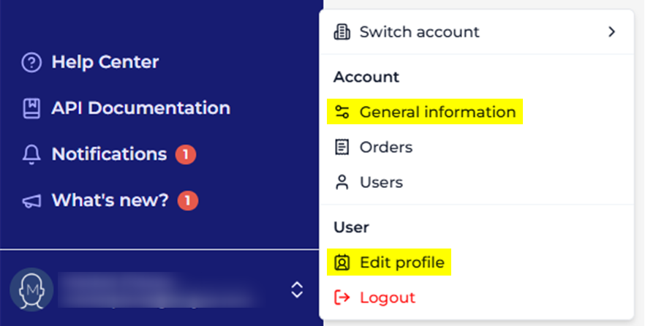Image resolution: width=645 pixels, height=326 pixels.
Task: Click the Edit profile badge icon
Action: point(342,262)
